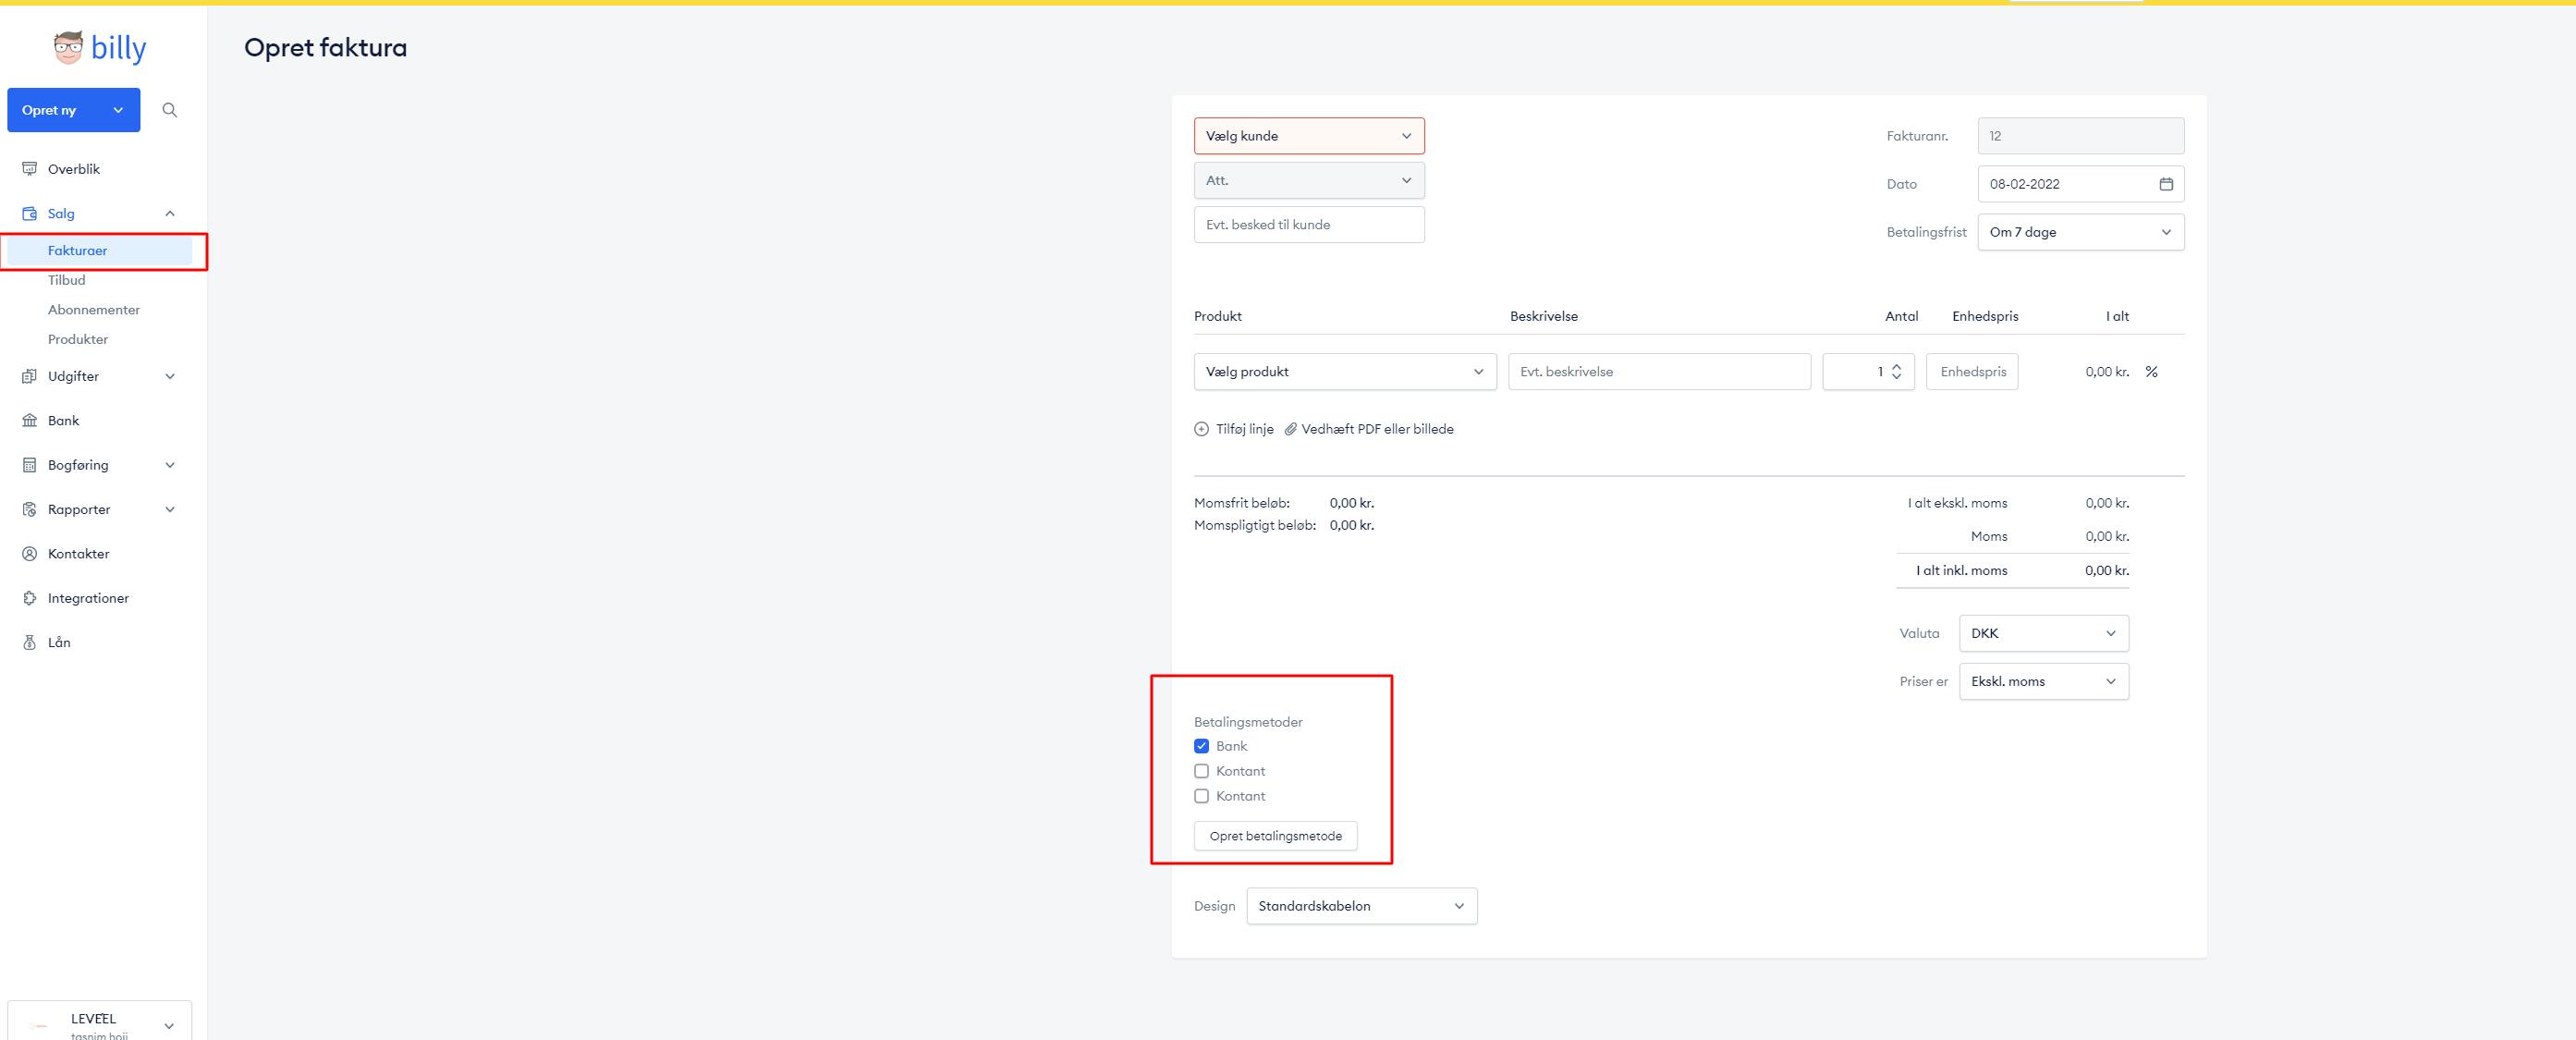The width and height of the screenshot is (2576, 1040).
Task: Open the Att. contact dropdown
Action: coord(1309,180)
